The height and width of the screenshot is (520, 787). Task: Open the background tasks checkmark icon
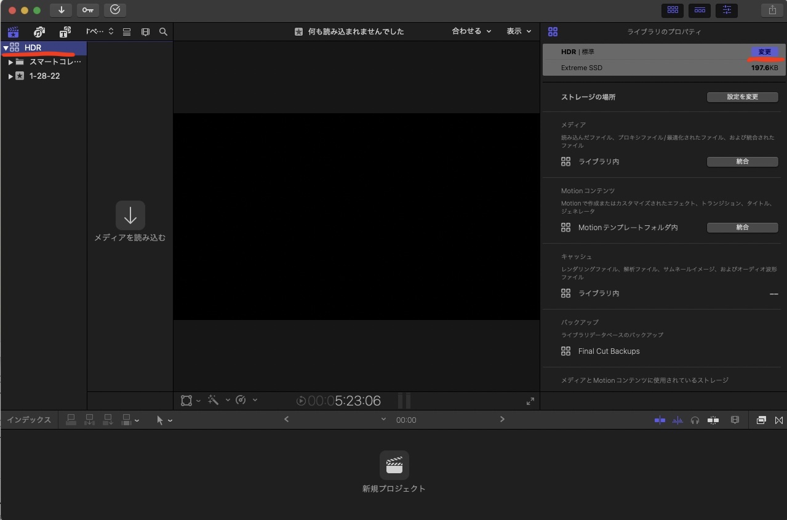point(115,10)
